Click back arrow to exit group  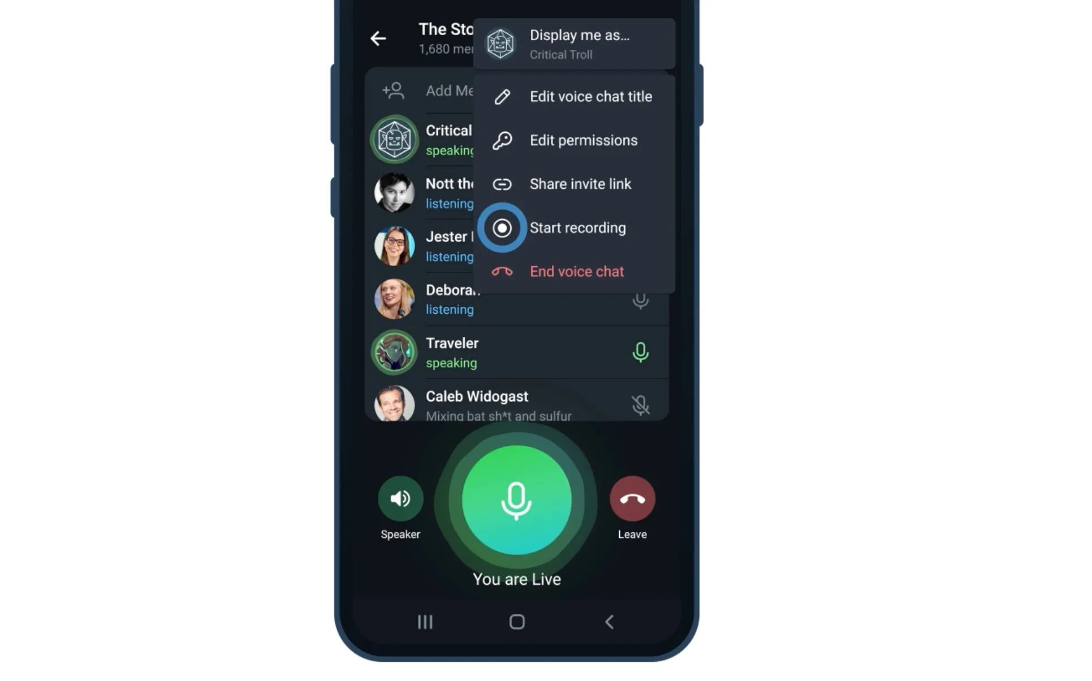[x=378, y=38]
